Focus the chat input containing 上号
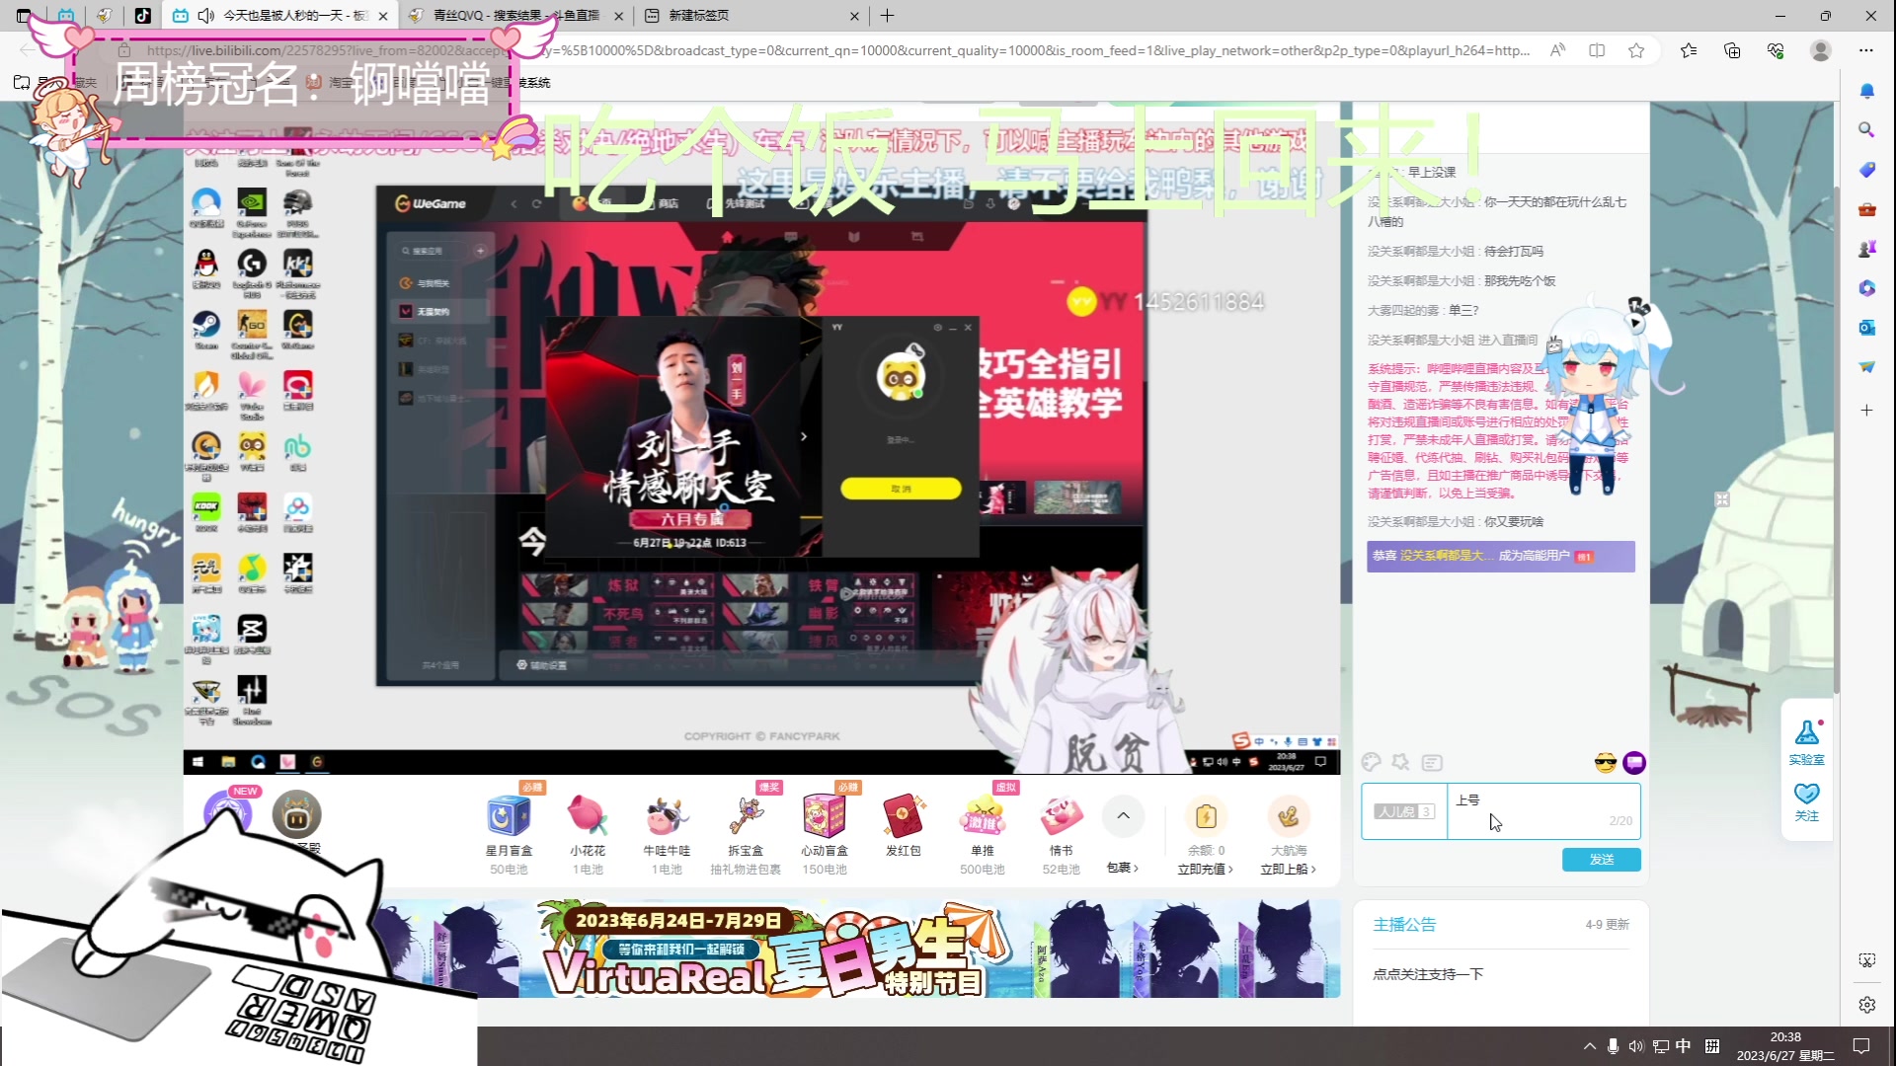Image resolution: width=1896 pixels, height=1066 pixels. [1542, 811]
